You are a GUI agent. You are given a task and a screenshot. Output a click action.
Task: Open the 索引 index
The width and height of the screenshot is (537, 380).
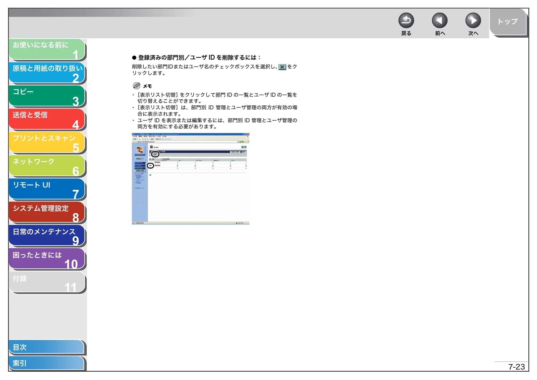tap(46, 363)
